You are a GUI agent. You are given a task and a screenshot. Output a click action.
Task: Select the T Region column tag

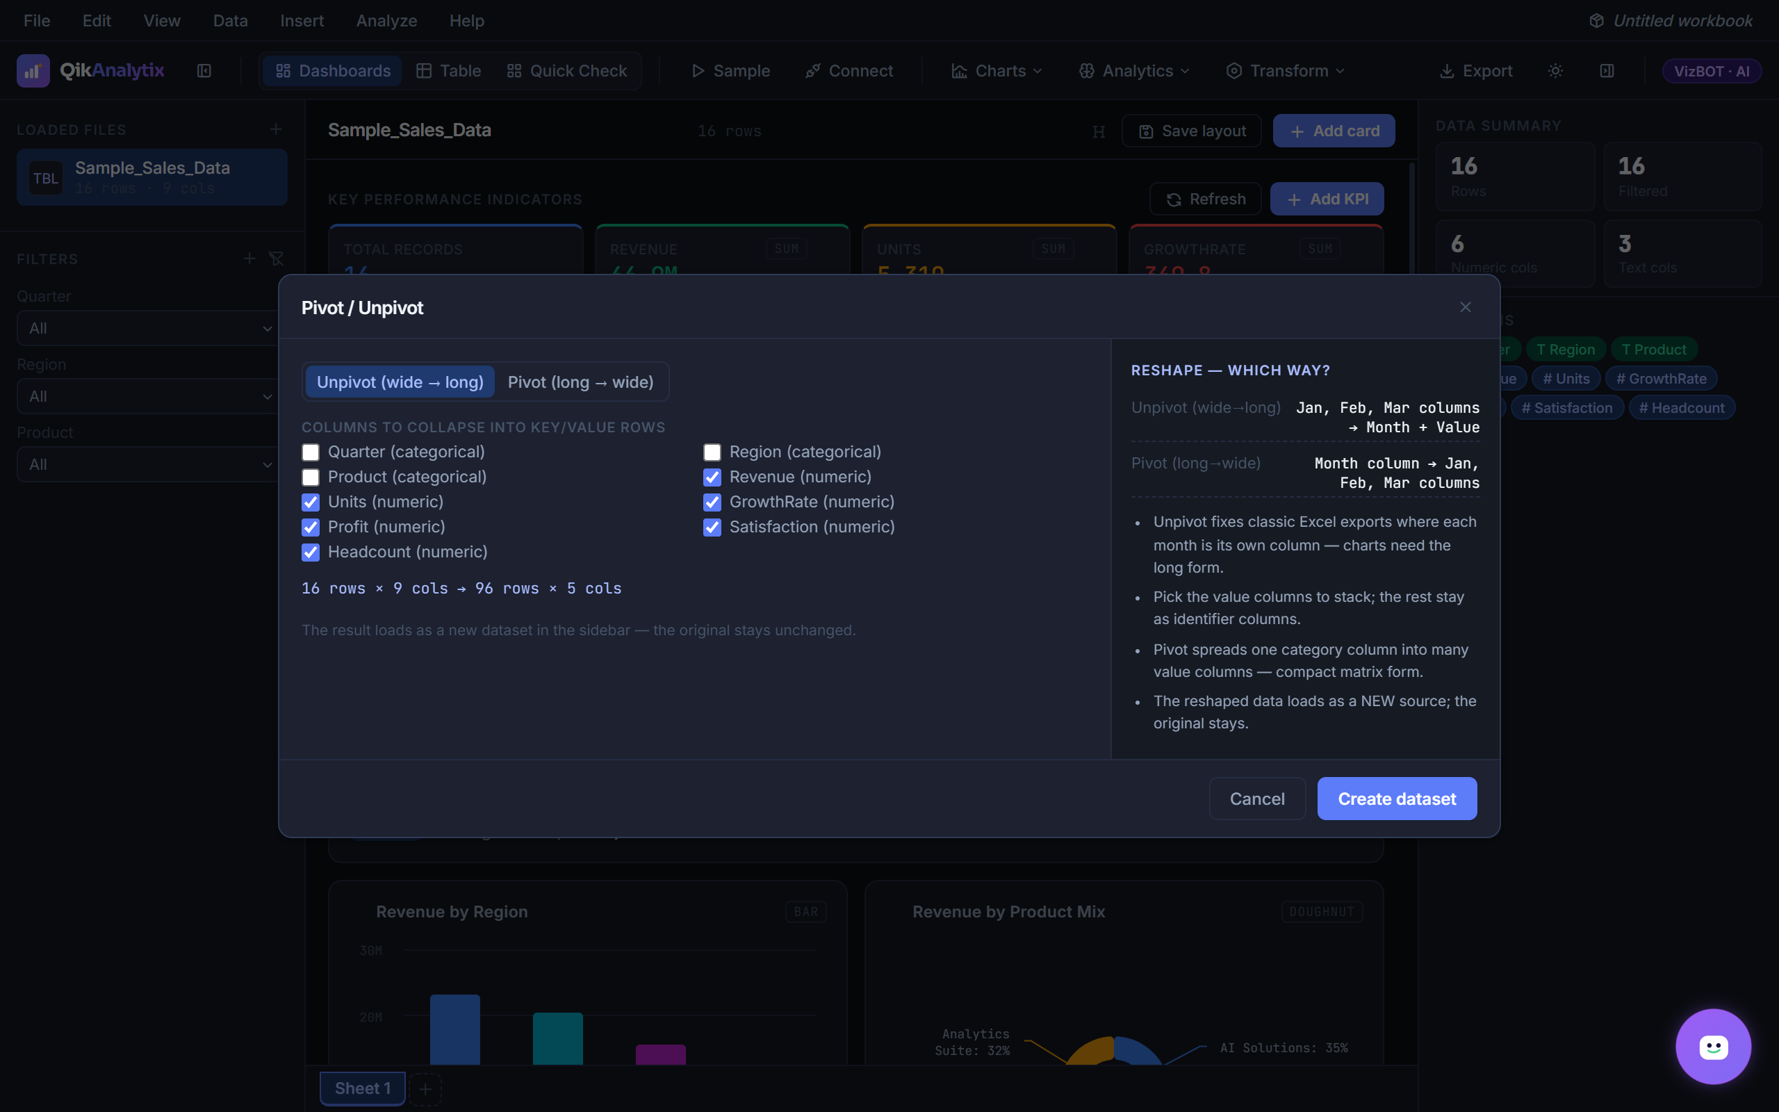coord(1566,350)
